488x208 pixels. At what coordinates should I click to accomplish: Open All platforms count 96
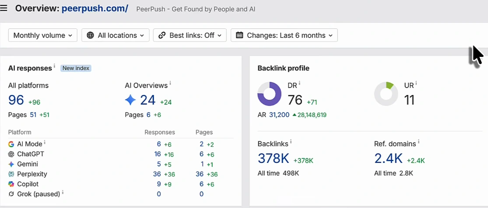16,100
